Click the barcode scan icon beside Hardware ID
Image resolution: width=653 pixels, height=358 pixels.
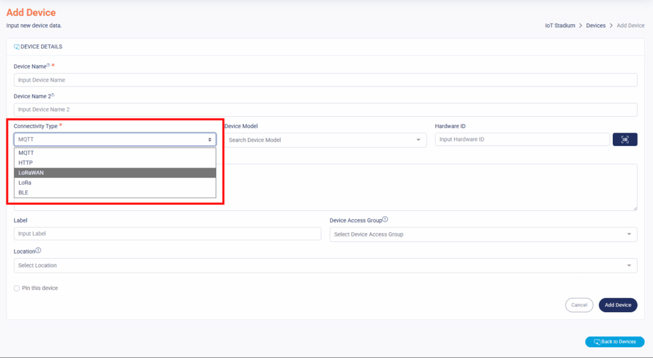click(x=624, y=140)
